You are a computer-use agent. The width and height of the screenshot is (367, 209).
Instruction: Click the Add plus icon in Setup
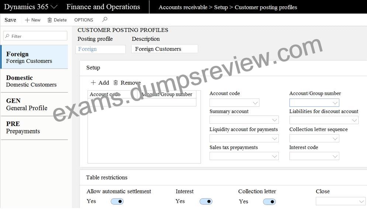tap(93, 83)
